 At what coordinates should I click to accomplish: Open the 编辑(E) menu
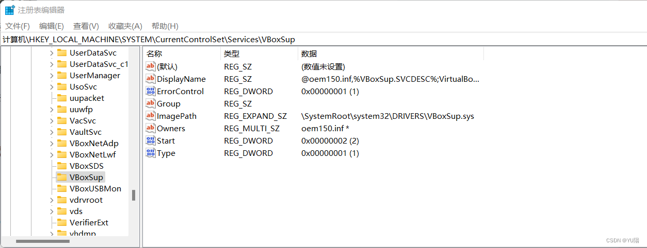[x=52, y=26]
